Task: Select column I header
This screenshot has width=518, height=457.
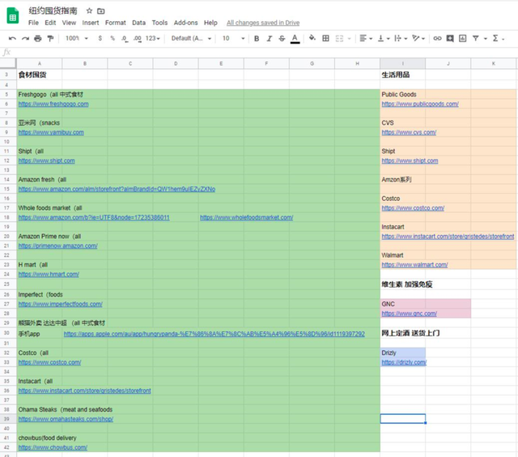Action: 403,63
